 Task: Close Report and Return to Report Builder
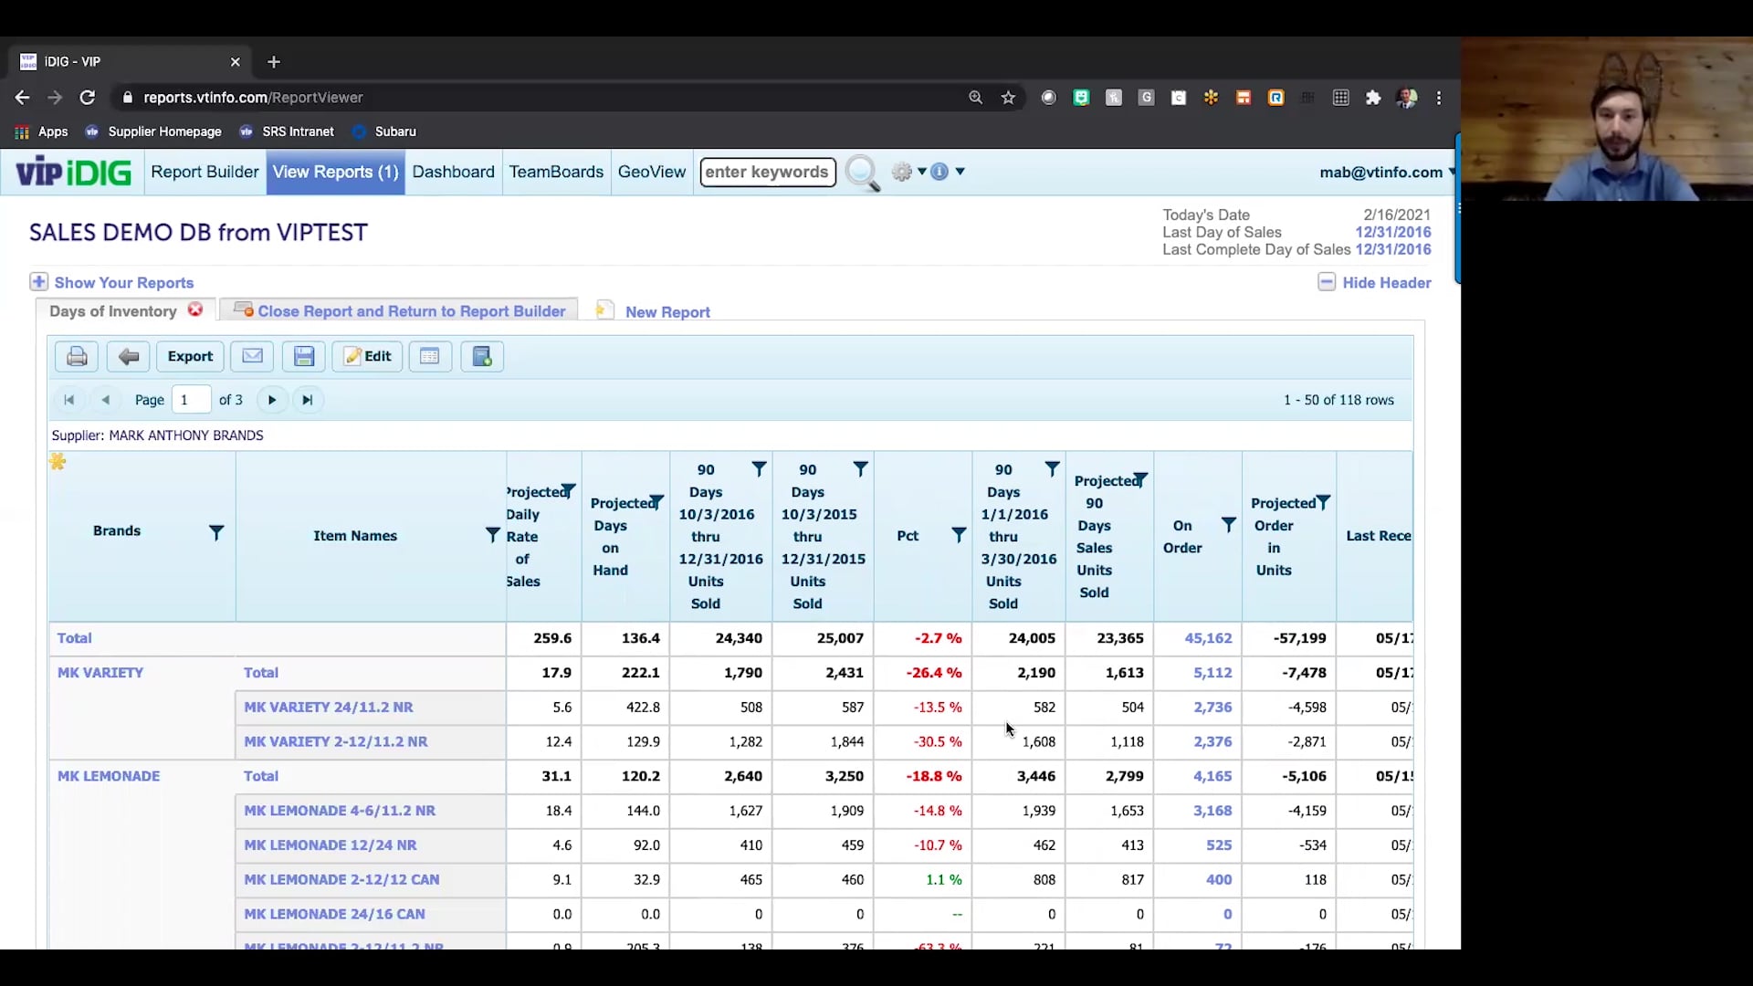pos(411,310)
